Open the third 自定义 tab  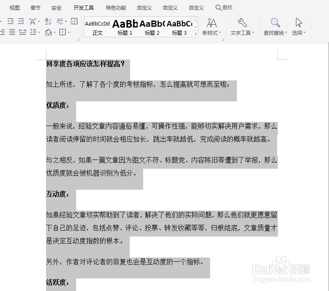tap(196, 8)
